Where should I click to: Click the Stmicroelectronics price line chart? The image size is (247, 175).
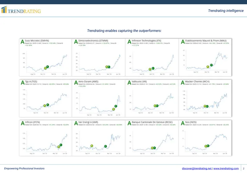[99, 63]
